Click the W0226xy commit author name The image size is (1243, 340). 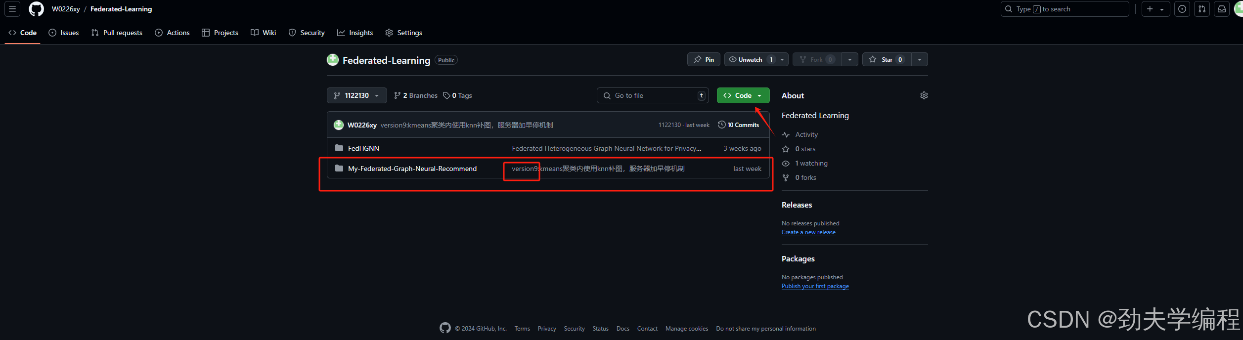coord(362,125)
